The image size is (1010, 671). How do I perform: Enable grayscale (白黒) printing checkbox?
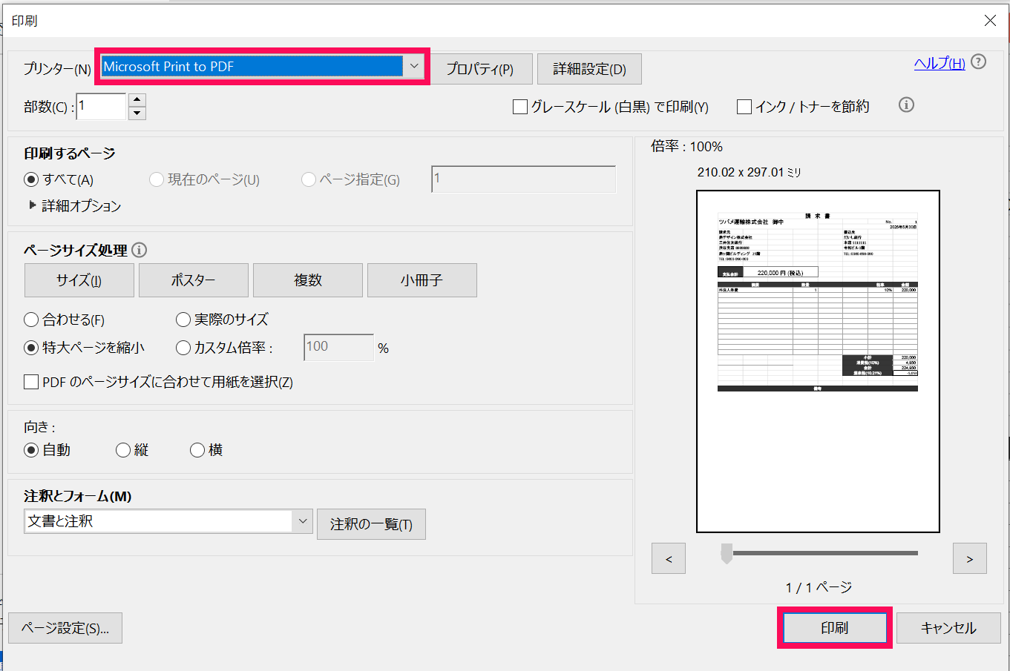click(x=520, y=107)
